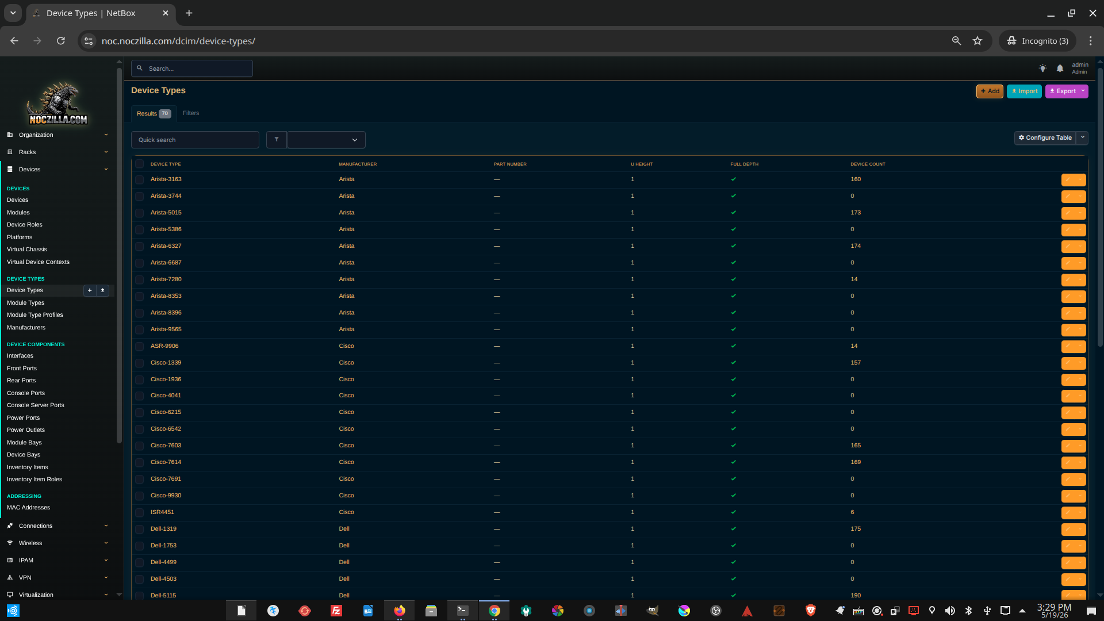Click the Import button
1104x621 pixels.
[x=1024, y=91]
